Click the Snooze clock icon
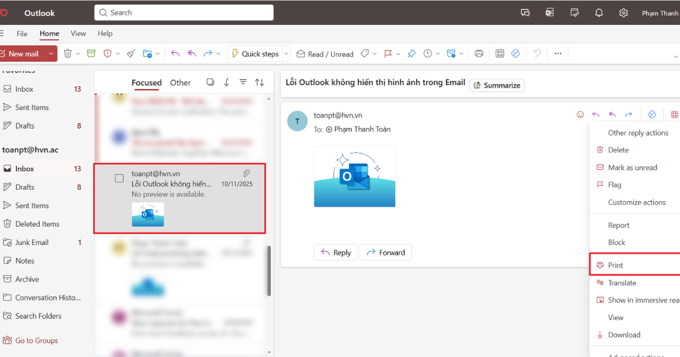This screenshot has height=357, width=680. click(x=428, y=53)
